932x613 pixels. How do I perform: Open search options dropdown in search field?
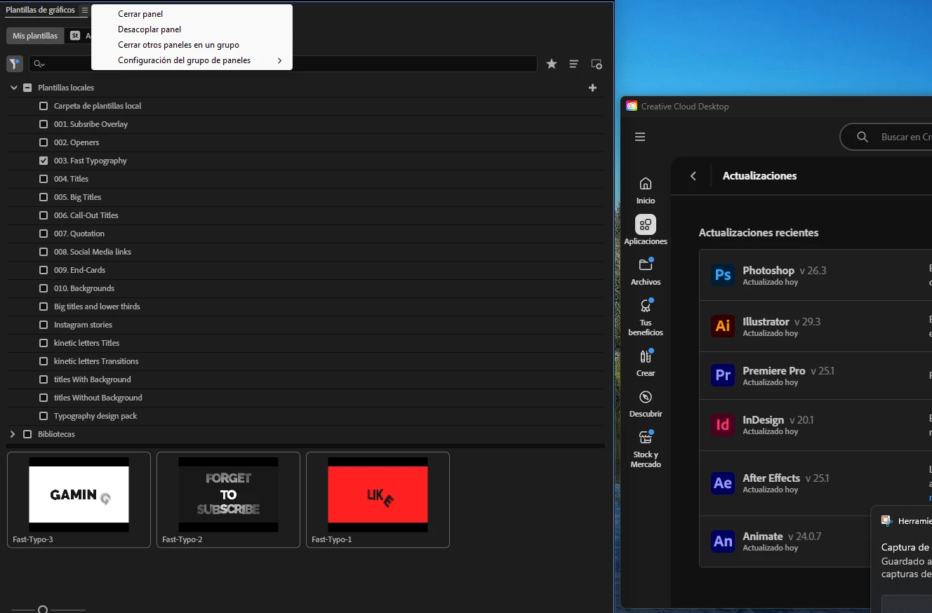39,64
